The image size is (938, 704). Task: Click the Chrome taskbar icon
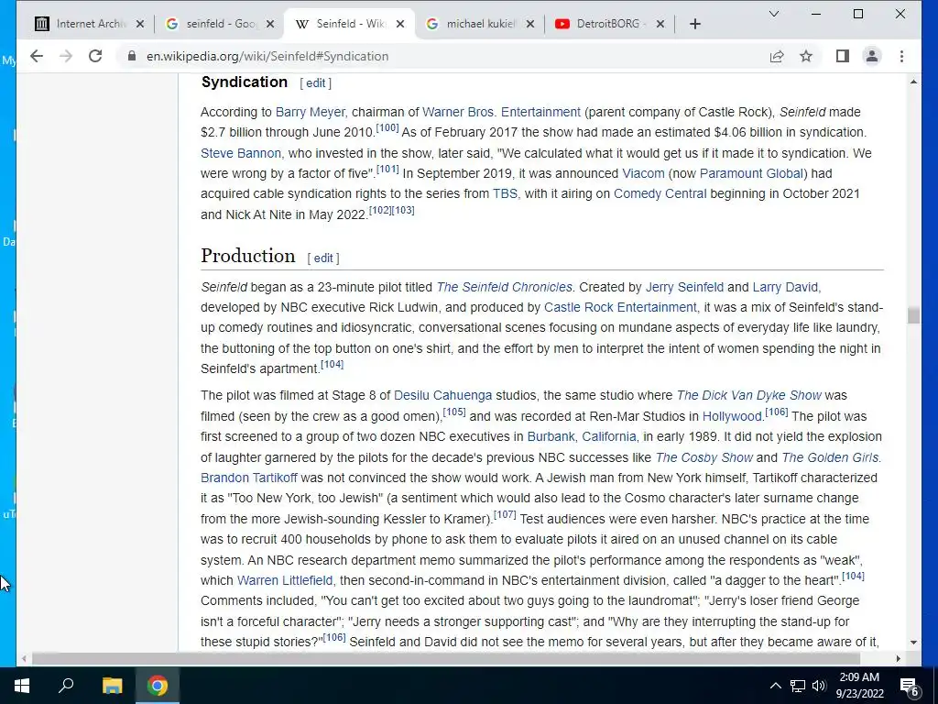[x=158, y=686]
